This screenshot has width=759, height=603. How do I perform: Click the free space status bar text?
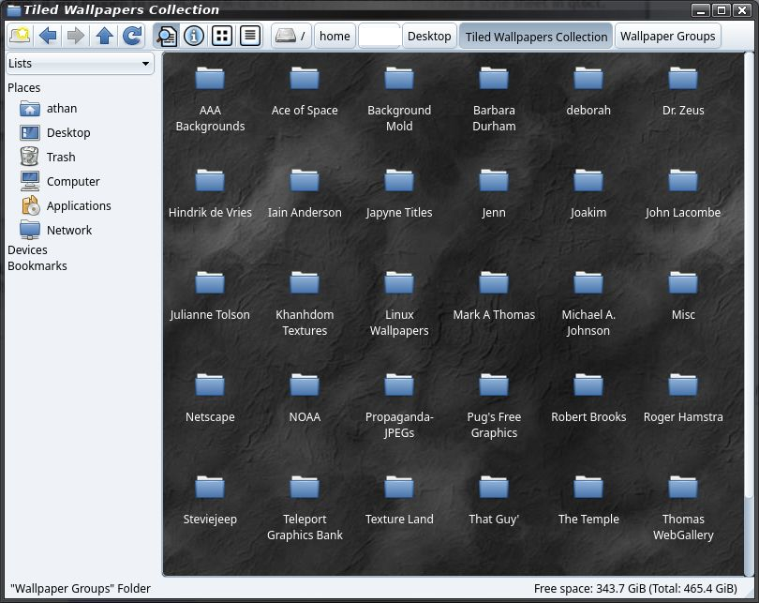coord(635,589)
